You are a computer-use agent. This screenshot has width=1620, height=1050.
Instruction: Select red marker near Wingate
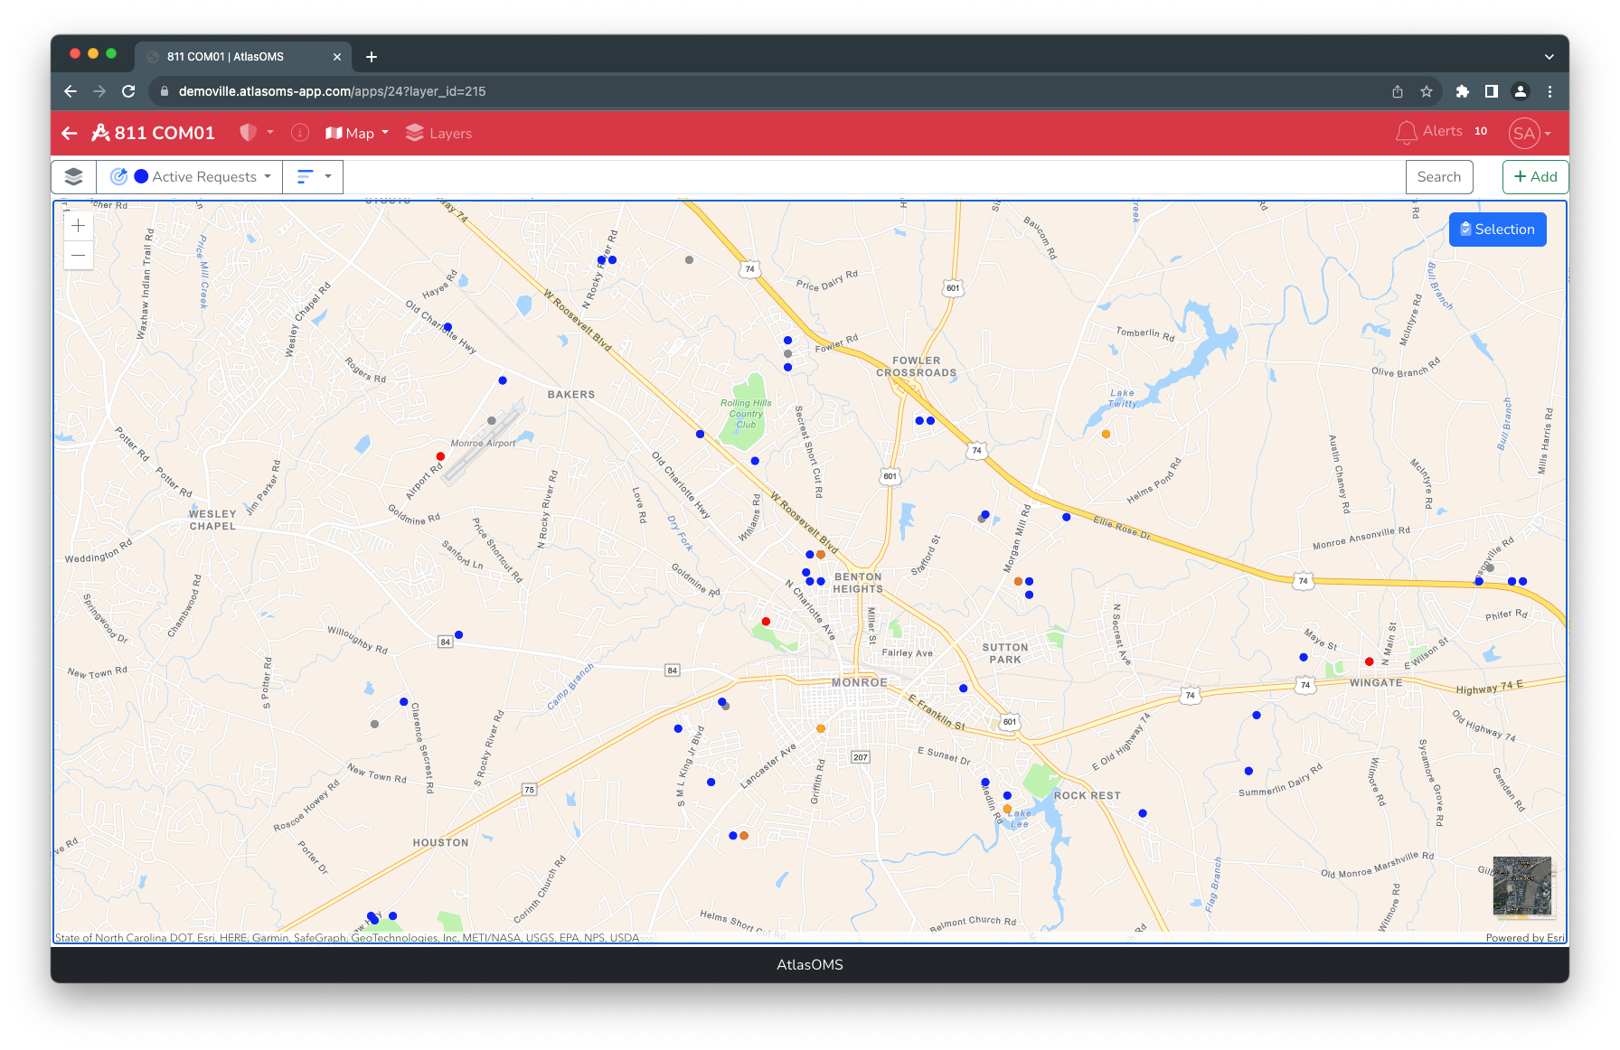pyautogui.click(x=1369, y=661)
